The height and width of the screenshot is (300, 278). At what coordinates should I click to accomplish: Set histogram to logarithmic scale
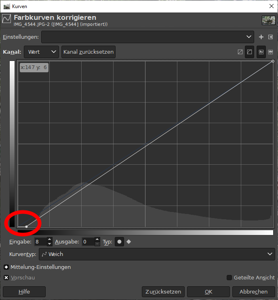[x=270, y=52]
